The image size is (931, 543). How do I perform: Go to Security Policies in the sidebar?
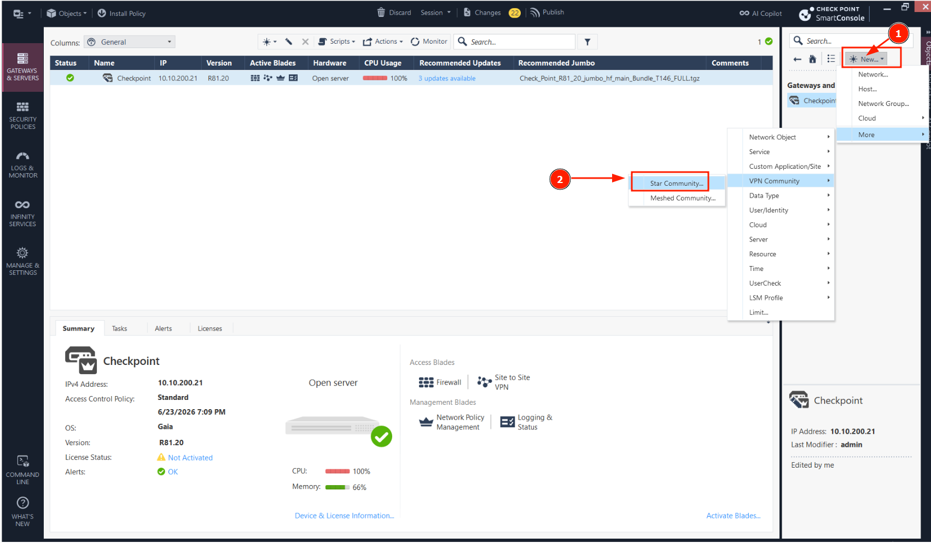[x=22, y=116]
